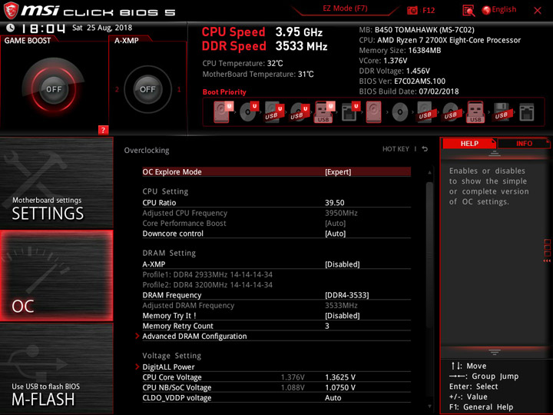Select the legacy CD/DVD boot icon

coord(400,112)
